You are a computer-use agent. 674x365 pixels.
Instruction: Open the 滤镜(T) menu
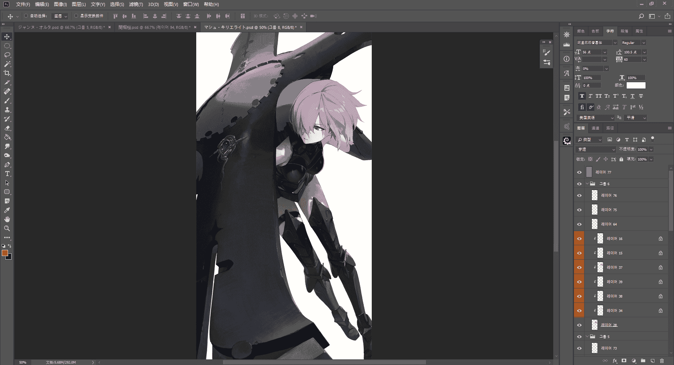pos(136,4)
